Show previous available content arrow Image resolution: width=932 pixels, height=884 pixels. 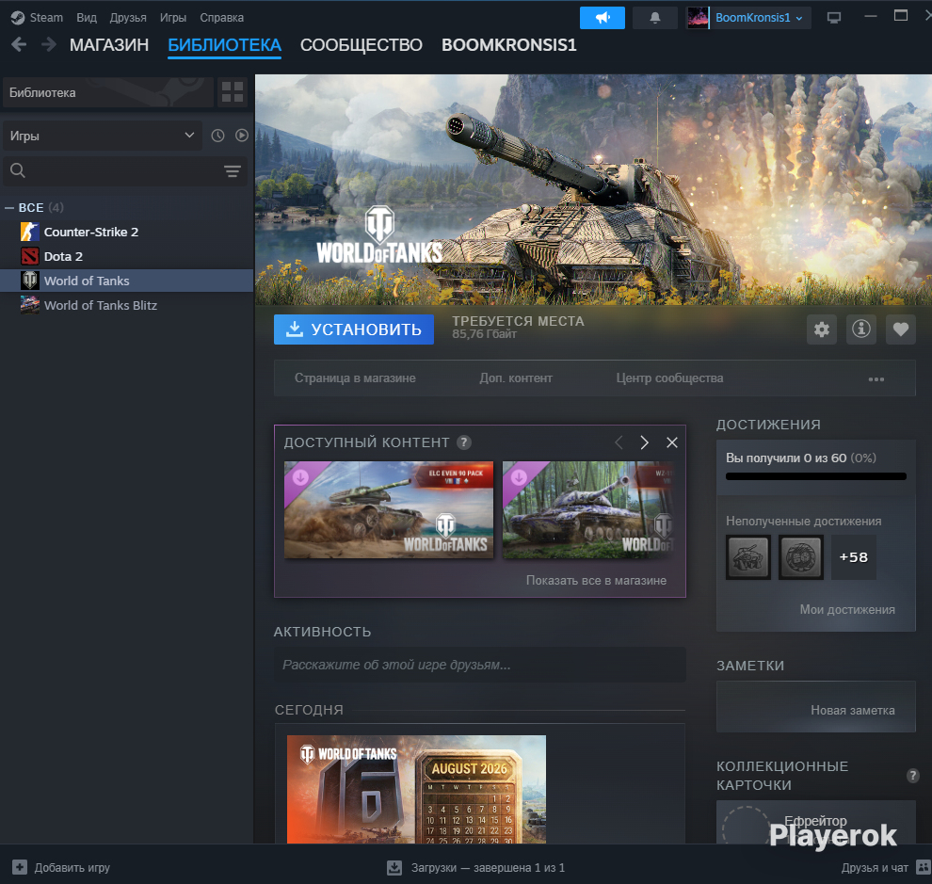pyautogui.click(x=619, y=442)
